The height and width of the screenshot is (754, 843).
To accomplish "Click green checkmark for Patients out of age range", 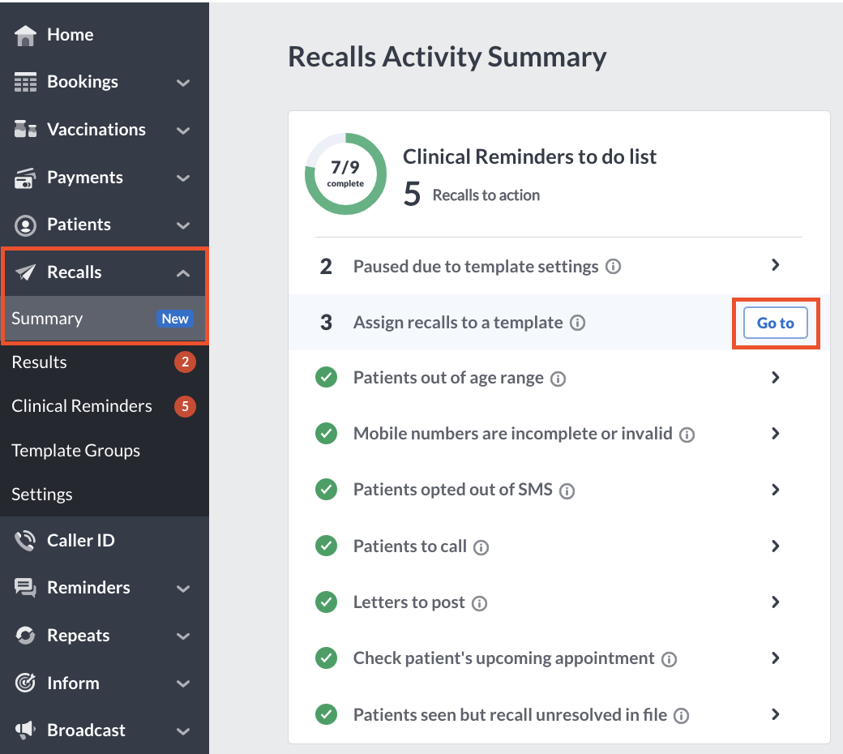I will (327, 377).
